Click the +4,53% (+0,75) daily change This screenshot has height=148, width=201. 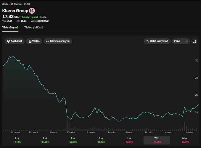29,17
